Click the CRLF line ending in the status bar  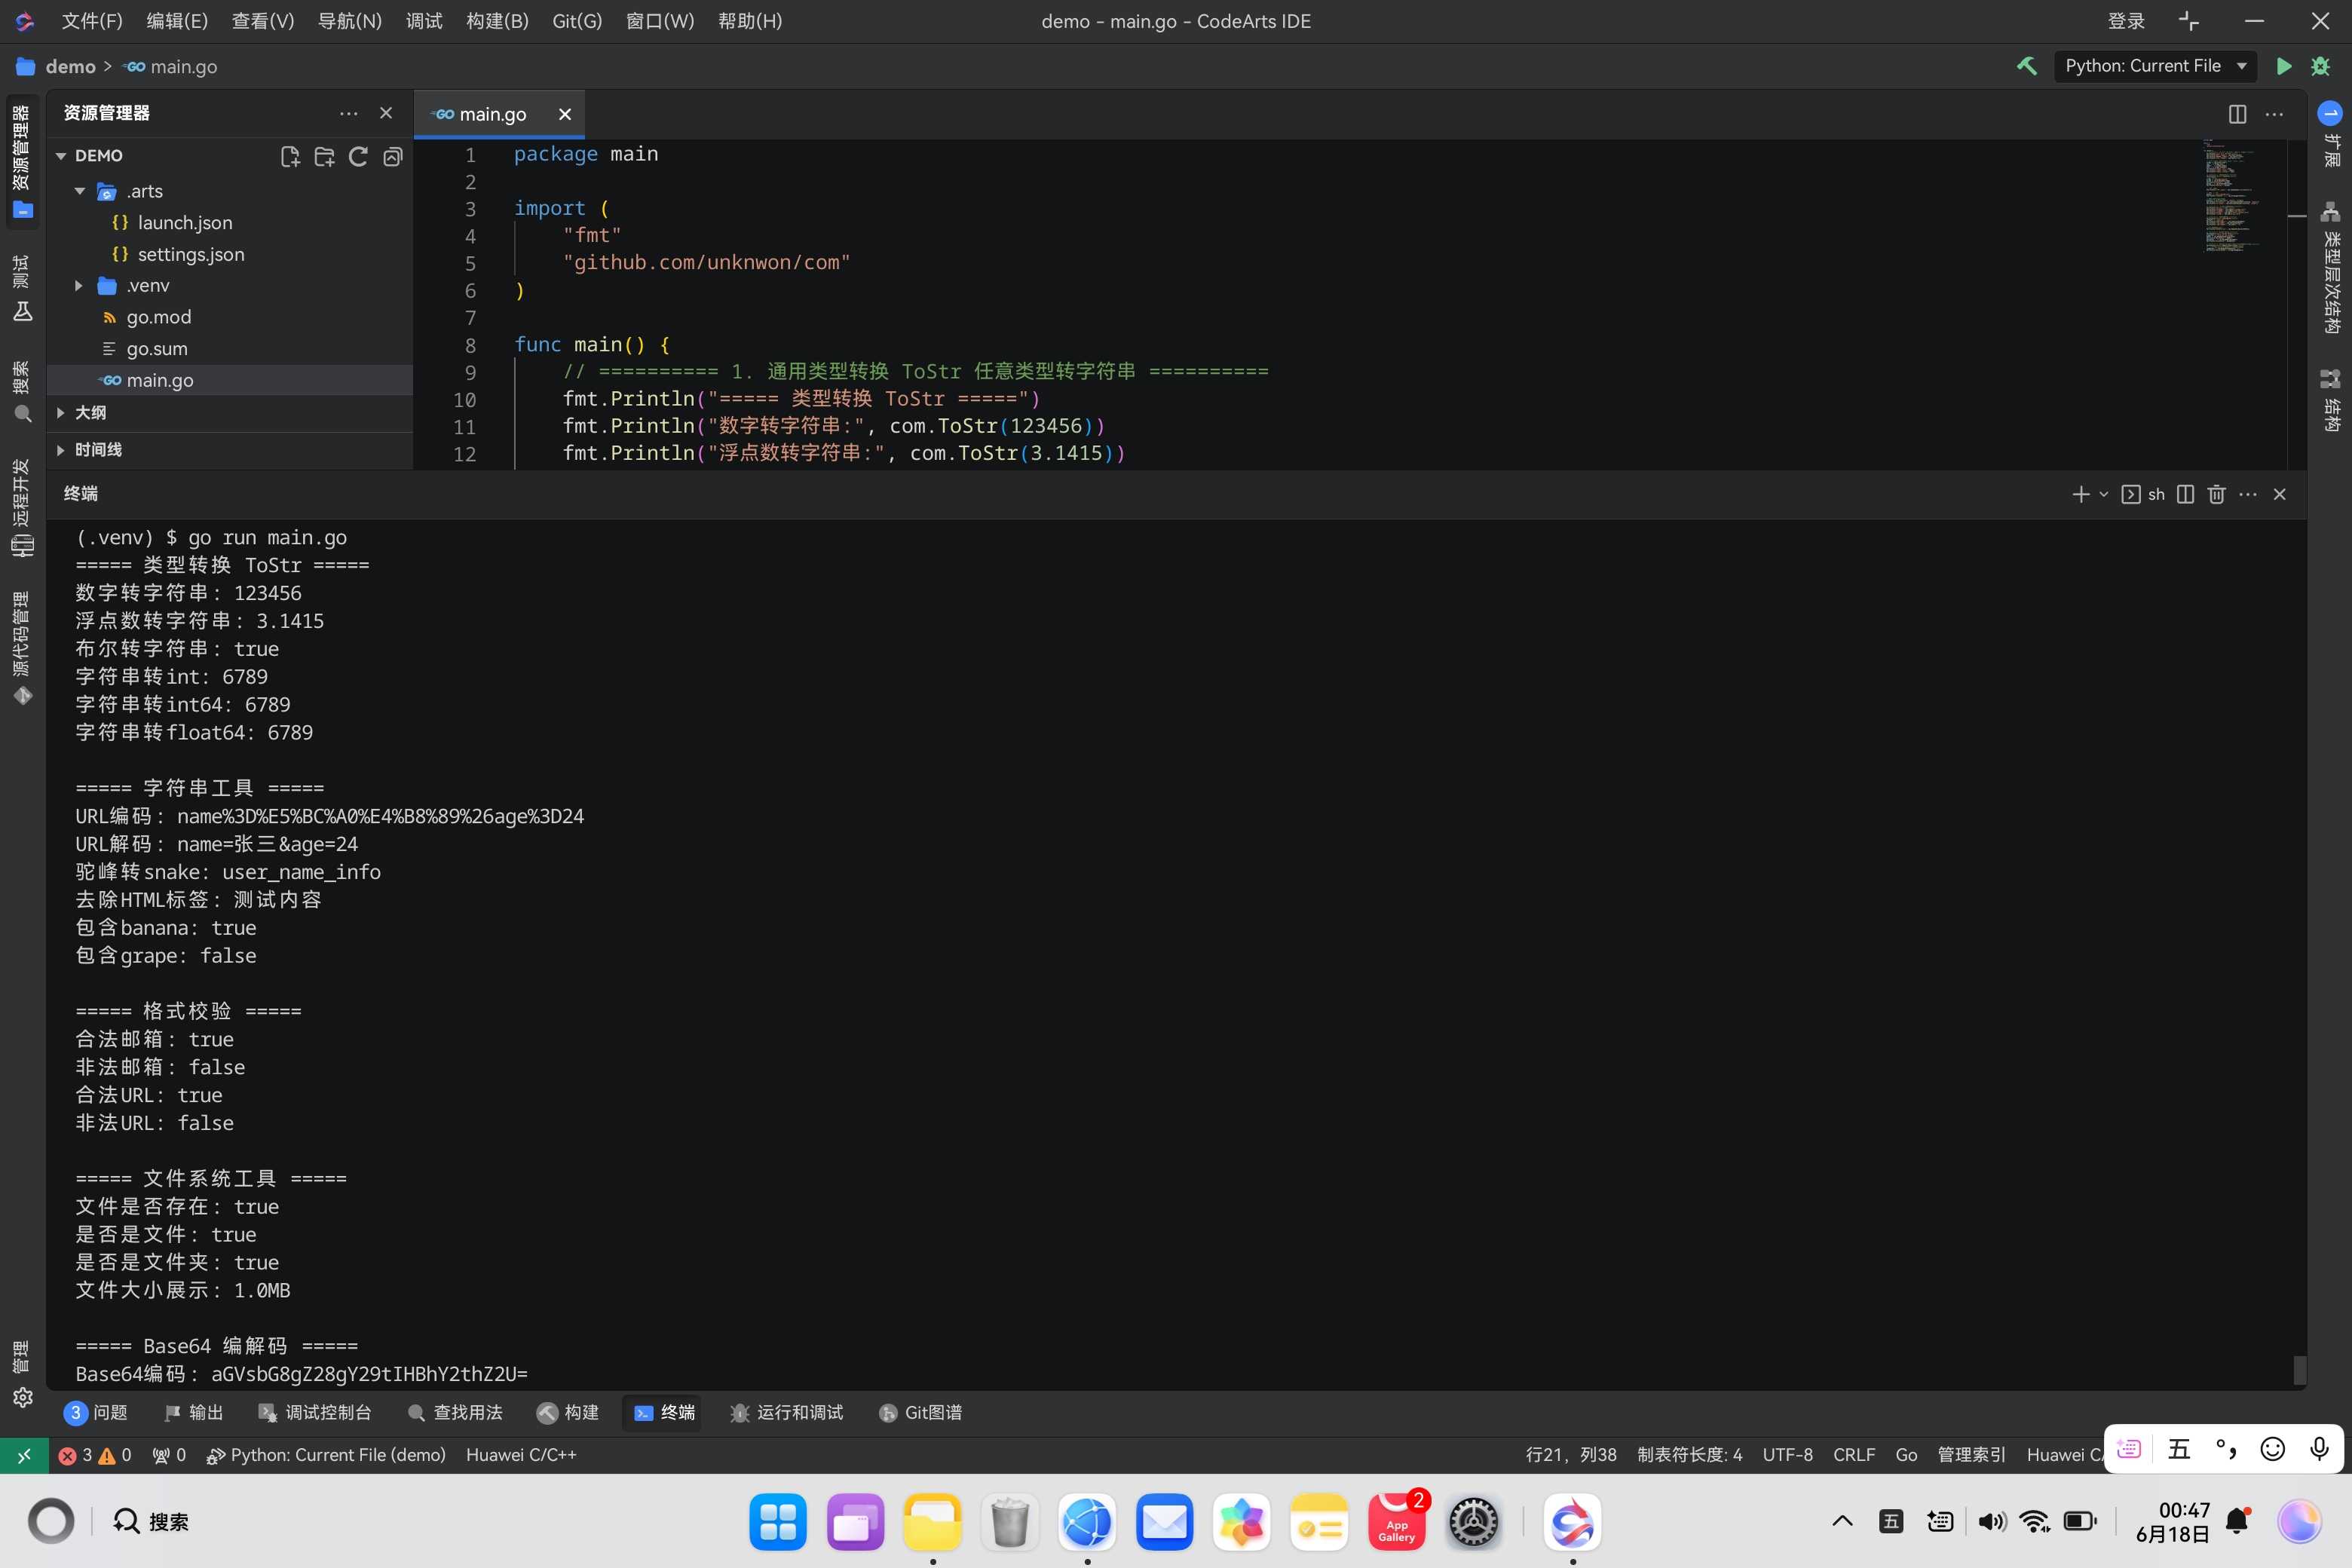click(1854, 1455)
